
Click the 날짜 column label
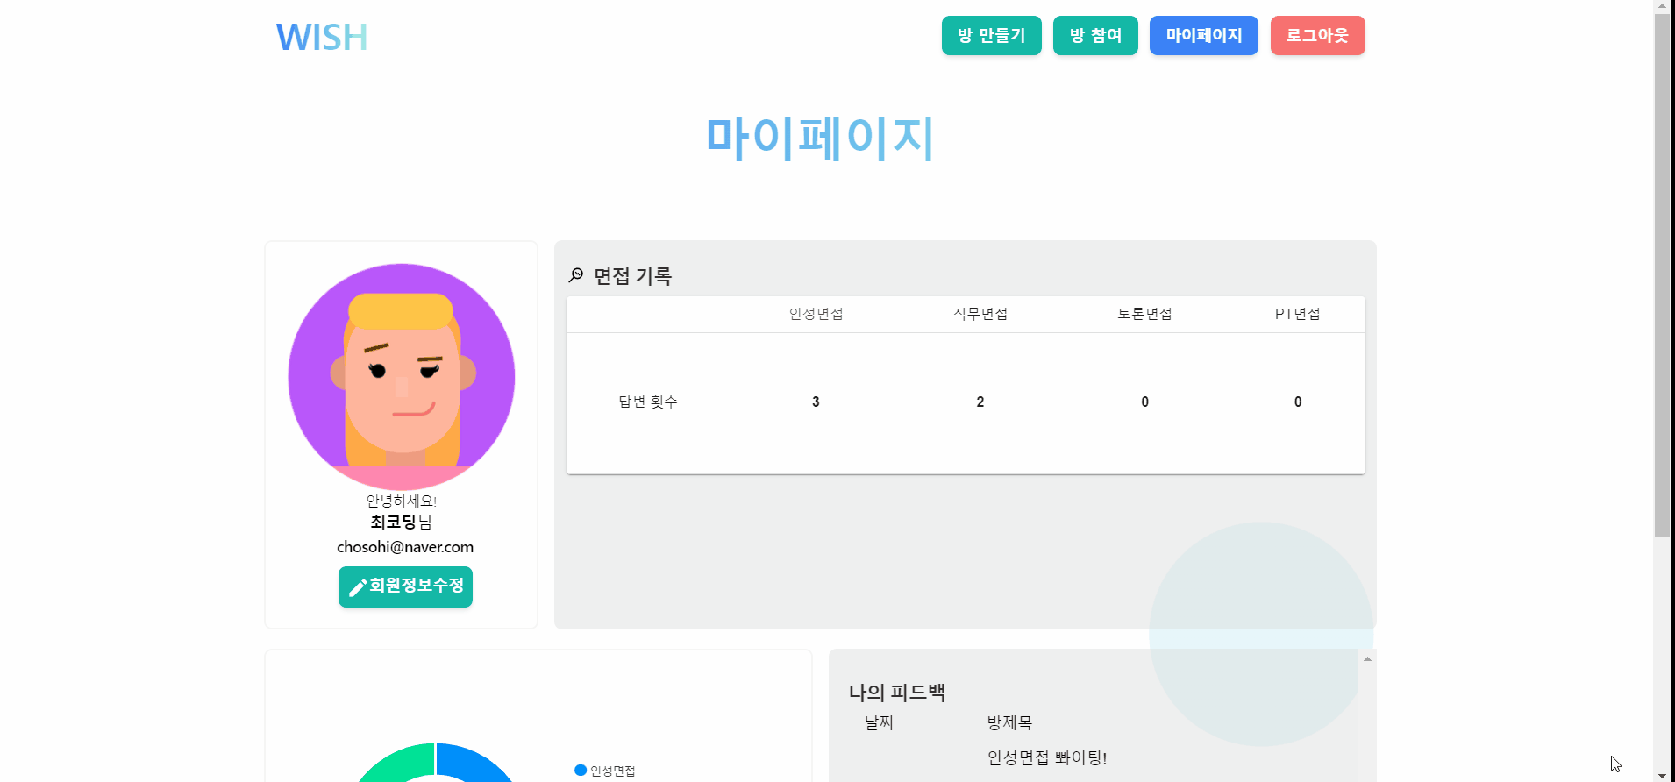(880, 723)
